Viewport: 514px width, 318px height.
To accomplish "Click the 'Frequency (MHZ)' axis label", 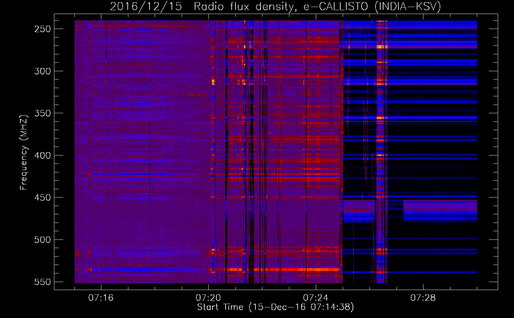I will [x=24, y=153].
